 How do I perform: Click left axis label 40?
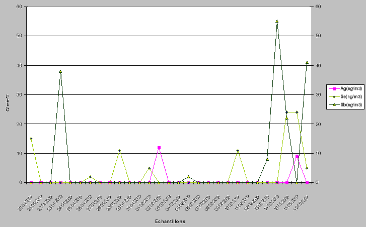(19, 65)
